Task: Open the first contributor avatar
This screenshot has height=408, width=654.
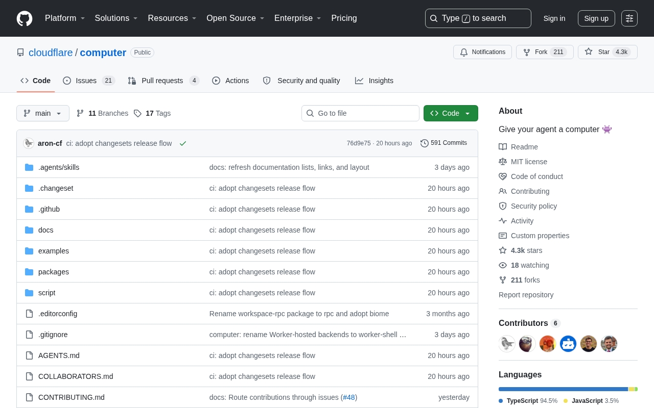Action: coord(507,344)
